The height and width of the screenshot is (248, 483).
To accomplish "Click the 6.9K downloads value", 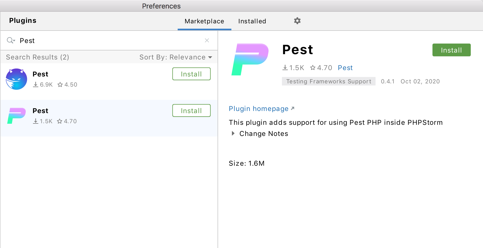I will (46, 84).
